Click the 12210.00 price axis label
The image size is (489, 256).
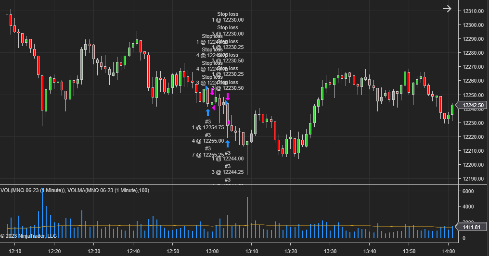pos(473,151)
